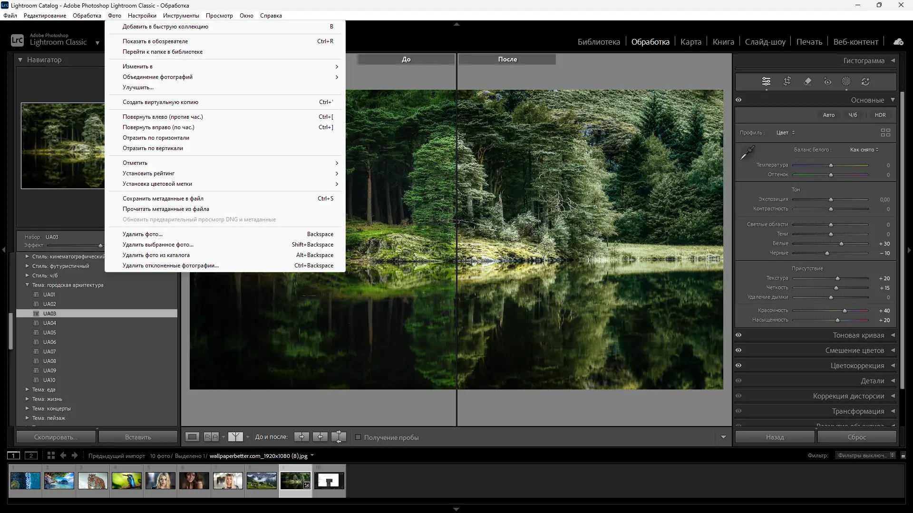The height and width of the screenshot is (513, 913).
Task: Open the Masking tool circle icon
Action: (x=846, y=81)
